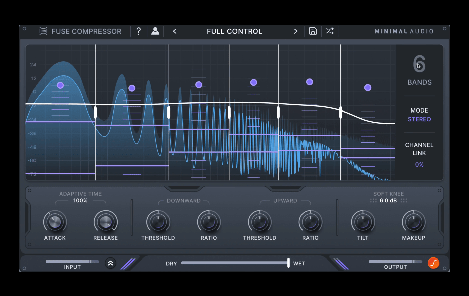The image size is (469, 296).
Task: Click the Downward Threshold knob
Action: [x=158, y=222]
